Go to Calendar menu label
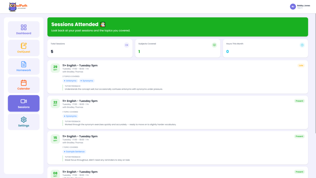The image size is (316, 178). 23,89
